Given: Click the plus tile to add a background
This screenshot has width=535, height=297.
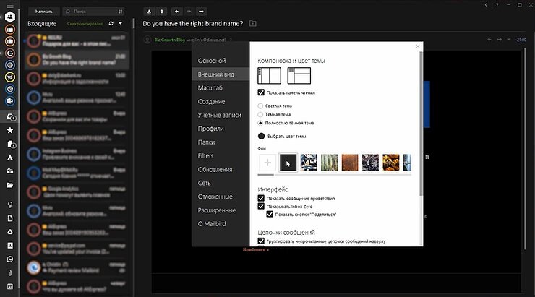Looking at the screenshot, I should point(267,163).
